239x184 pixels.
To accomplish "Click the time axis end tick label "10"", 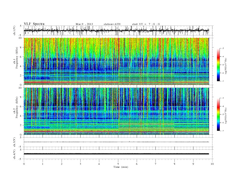I will click(x=212, y=164).
